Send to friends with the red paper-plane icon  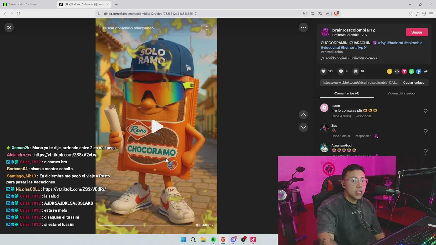[404, 71]
